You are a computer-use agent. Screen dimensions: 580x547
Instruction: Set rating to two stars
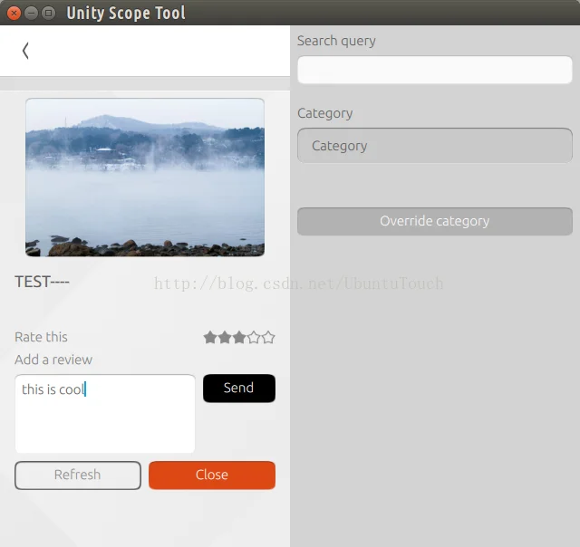pyautogui.click(x=225, y=338)
